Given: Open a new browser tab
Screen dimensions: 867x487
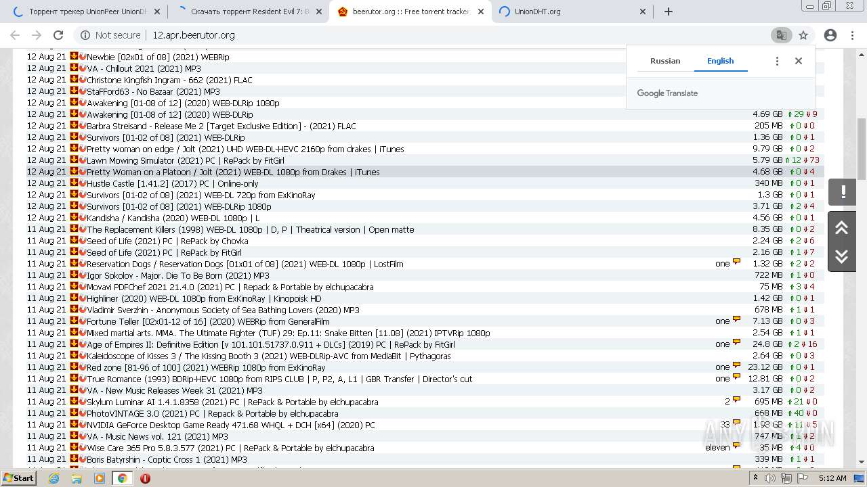Looking at the screenshot, I should (669, 11).
